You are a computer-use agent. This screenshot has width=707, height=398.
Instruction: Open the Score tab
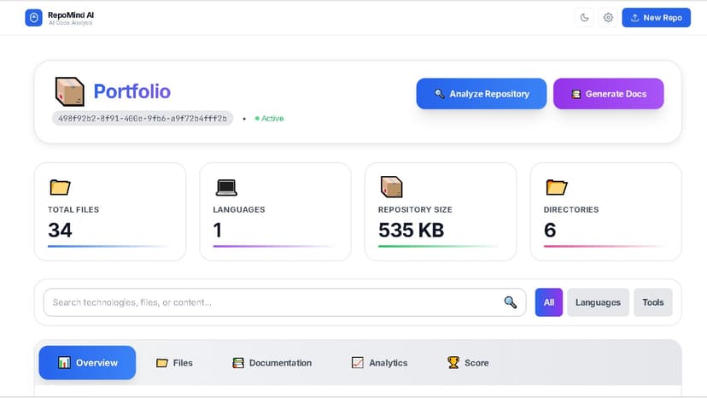coord(468,363)
